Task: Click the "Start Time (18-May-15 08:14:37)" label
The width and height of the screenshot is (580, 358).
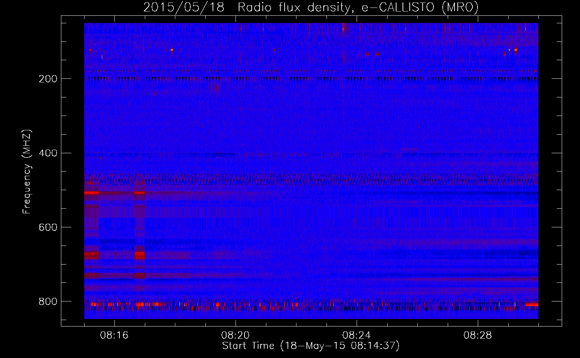Action: click(x=311, y=346)
